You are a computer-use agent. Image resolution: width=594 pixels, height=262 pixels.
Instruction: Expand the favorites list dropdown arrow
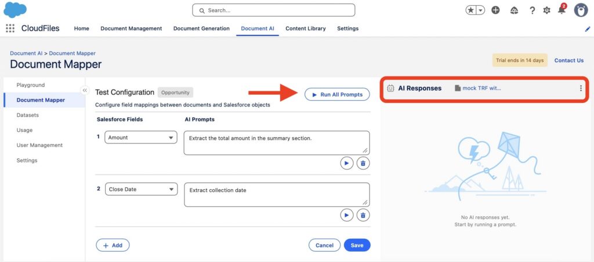tap(480, 10)
